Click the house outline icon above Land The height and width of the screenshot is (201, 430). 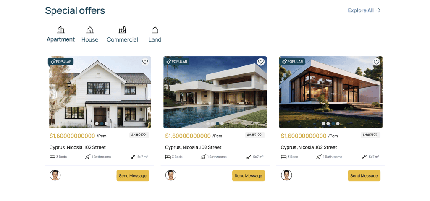click(x=155, y=30)
